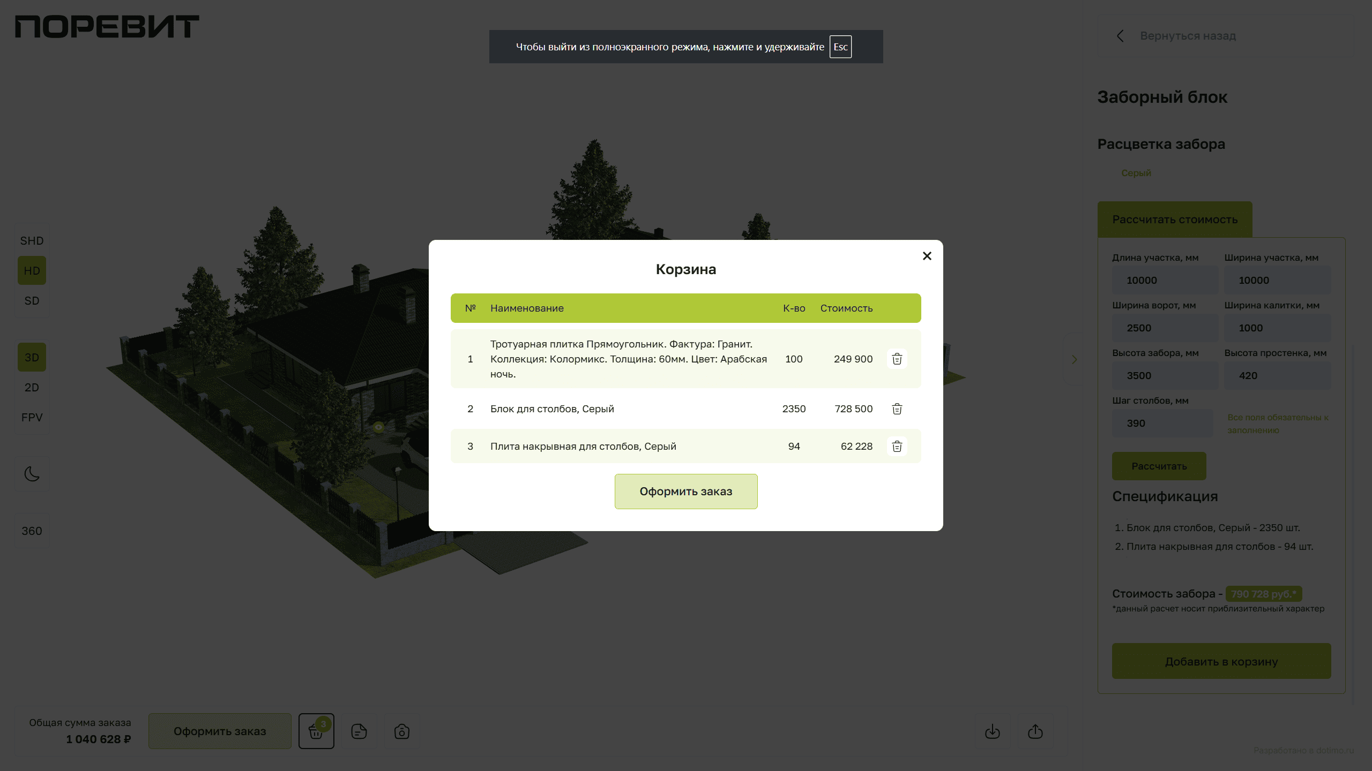Click Оформить заказ in the cart dialog
This screenshot has width=1372, height=771.
click(685, 492)
